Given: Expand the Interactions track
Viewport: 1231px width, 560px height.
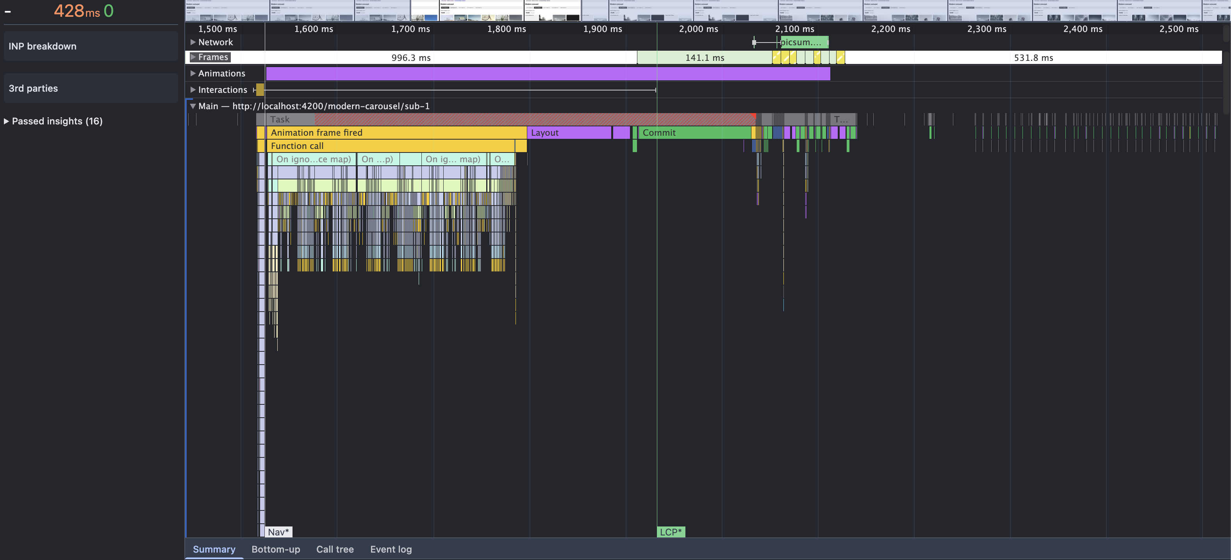Looking at the screenshot, I should coord(193,90).
